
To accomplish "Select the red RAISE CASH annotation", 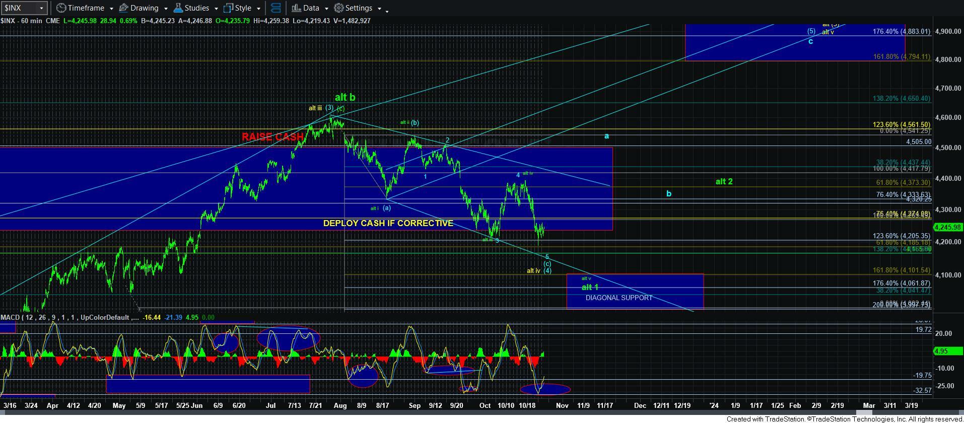I will (272, 137).
